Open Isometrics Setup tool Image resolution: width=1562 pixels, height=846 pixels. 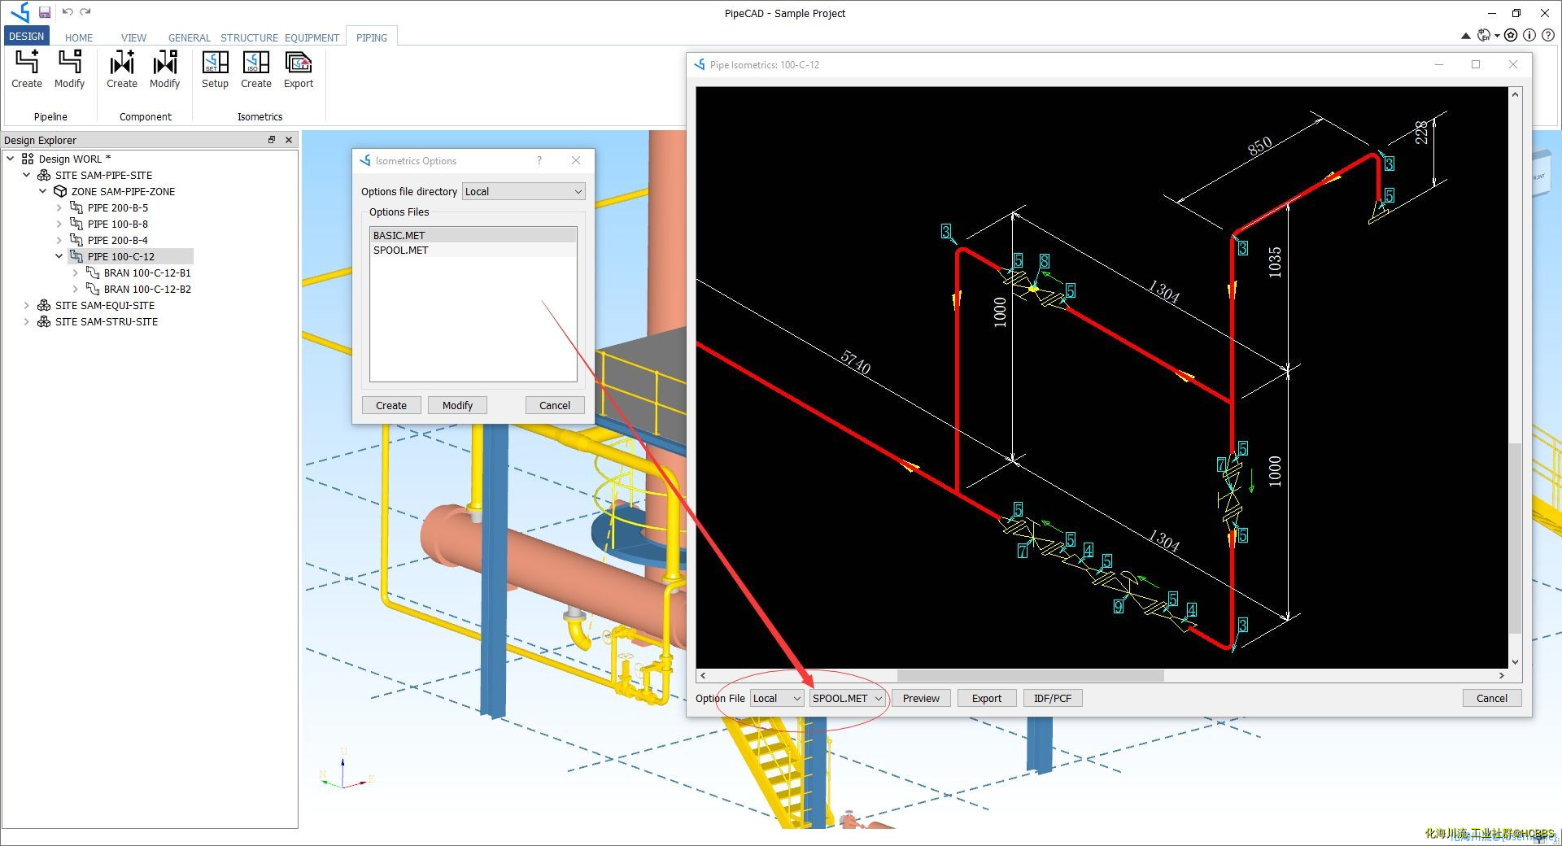[215, 69]
